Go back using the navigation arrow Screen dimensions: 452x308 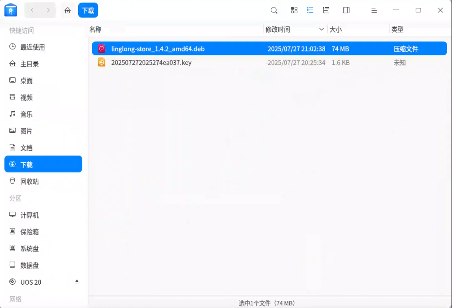coord(32,10)
